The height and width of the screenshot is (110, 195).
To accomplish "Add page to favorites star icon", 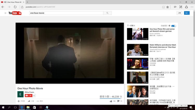I will click(x=167, y=7).
